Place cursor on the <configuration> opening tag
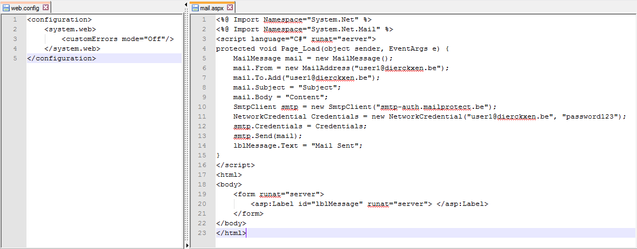Screen dimensions: 637x249 click(x=59, y=19)
